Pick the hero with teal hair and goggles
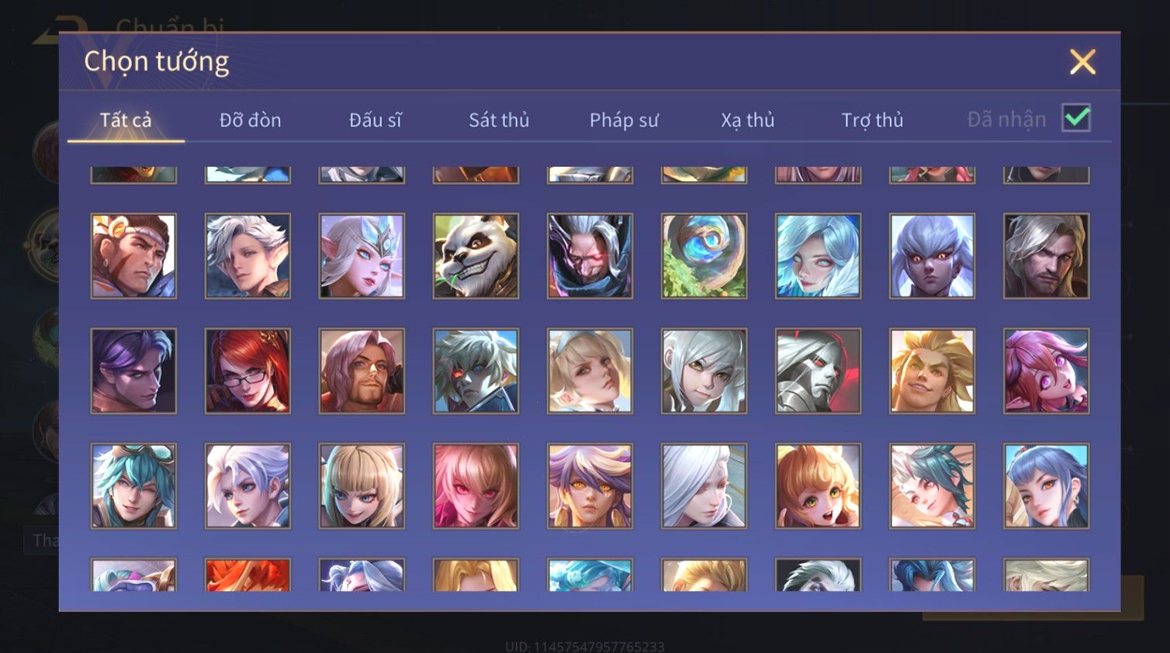This screenshot has height=653, width=1170. pos(133,485)
